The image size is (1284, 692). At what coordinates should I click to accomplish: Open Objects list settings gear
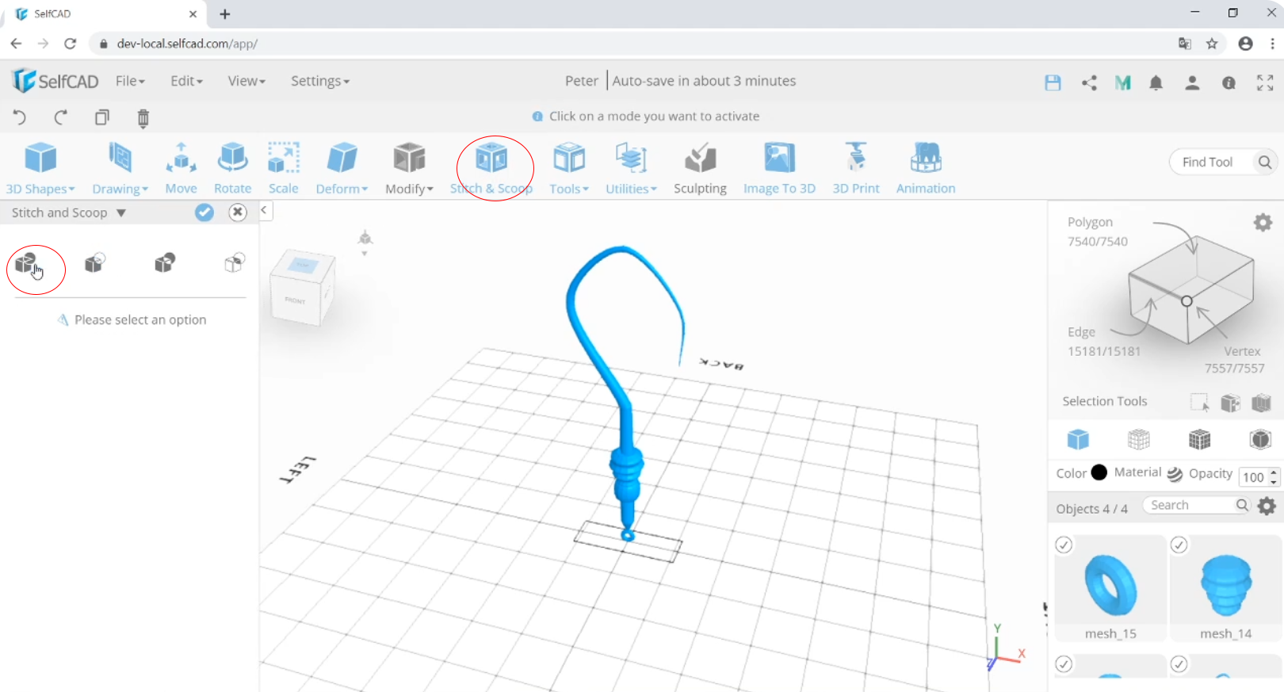point(1267,506)
